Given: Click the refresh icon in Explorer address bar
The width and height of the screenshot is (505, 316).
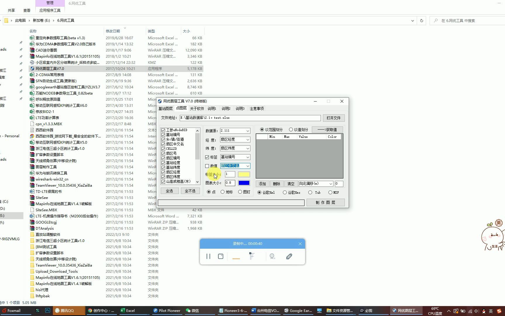Looking at the screenshot, I should [x=421, y=20].
